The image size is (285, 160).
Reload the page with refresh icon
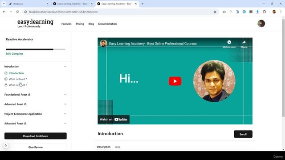coord(17,12)
